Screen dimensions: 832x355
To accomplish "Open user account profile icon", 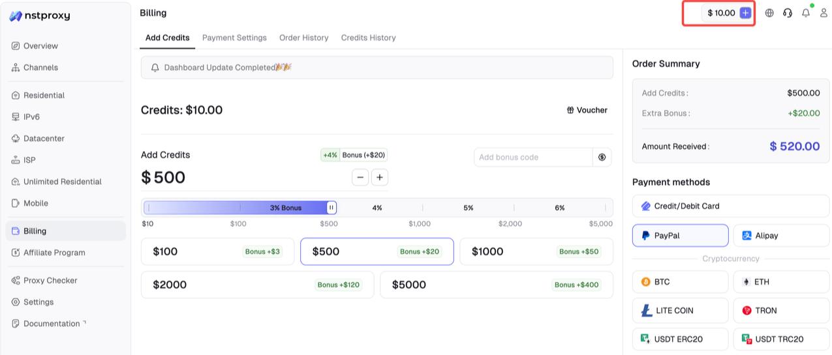I will click(x=824, y=13).
